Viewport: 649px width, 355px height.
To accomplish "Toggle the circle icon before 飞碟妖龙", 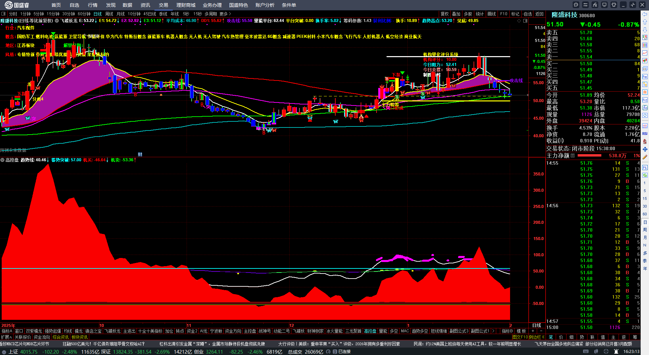I will tap(57, 21).
